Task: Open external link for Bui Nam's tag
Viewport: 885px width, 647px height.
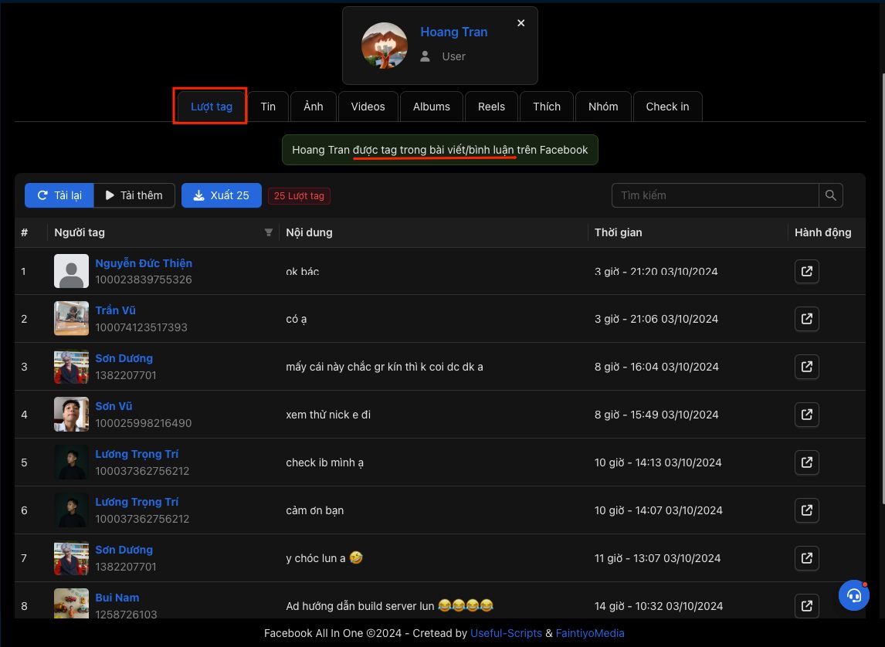Action: [806, 606]
